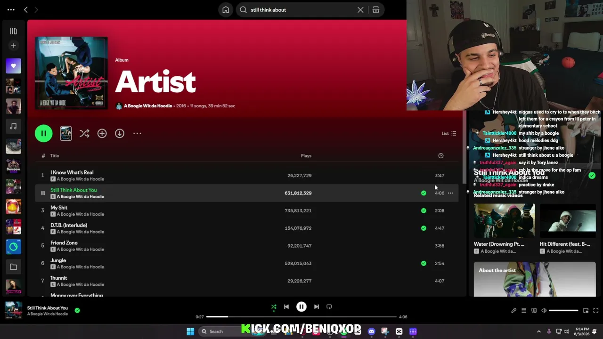Show lyrics with the microphone icon
The height and width of the screenshot is (339, 603).
(x=513, y=311)
